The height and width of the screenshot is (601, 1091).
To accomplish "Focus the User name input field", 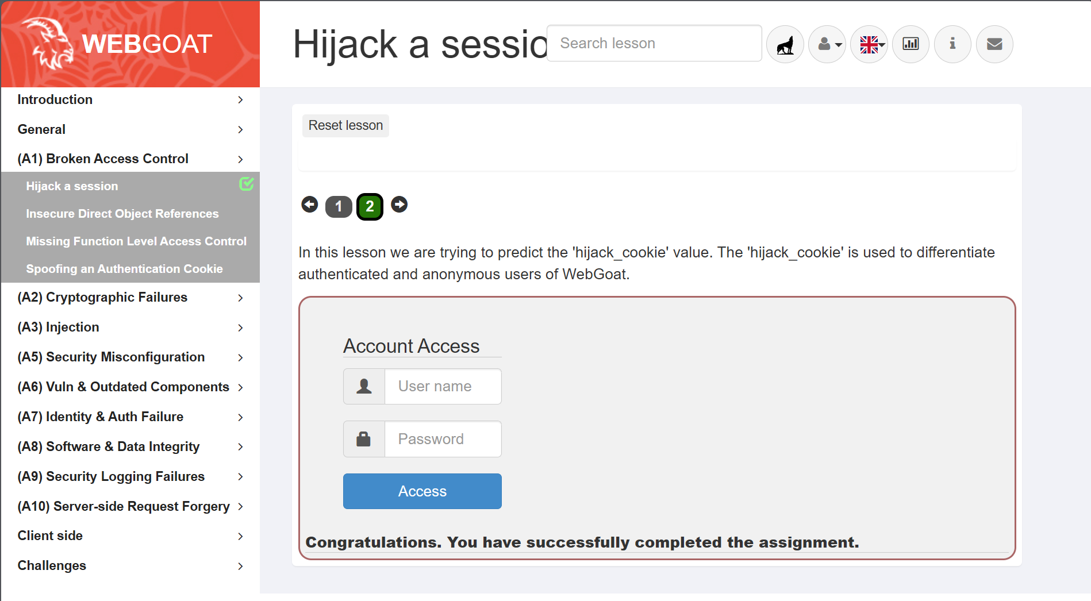I will (443, 387).
